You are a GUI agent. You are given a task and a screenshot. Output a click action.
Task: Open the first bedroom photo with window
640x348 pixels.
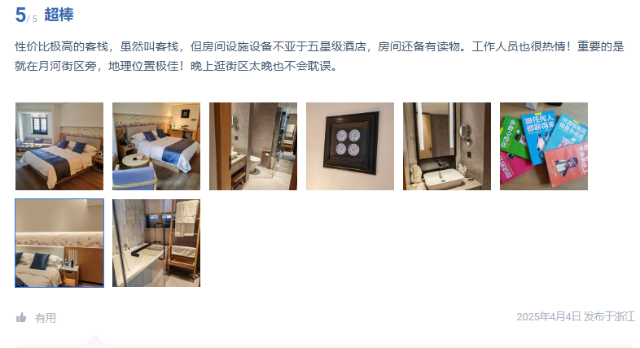59,146
